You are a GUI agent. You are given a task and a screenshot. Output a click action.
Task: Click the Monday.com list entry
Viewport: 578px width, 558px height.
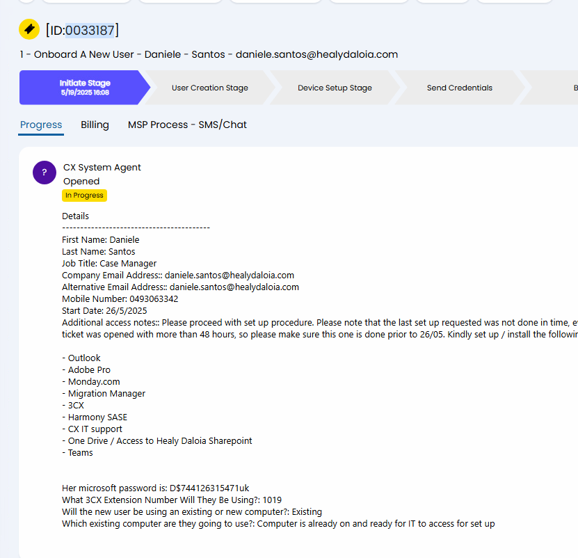tap(91, 382)
